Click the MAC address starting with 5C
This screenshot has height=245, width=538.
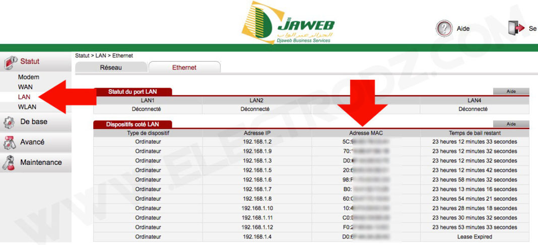coord(366,142)
